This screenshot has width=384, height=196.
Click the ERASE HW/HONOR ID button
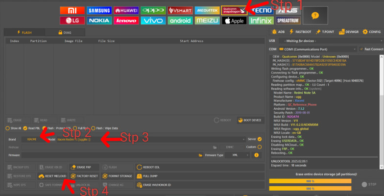pos(200,185)
